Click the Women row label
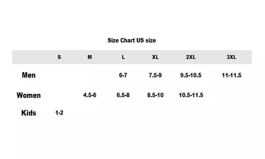 click(x=29, y=95)
